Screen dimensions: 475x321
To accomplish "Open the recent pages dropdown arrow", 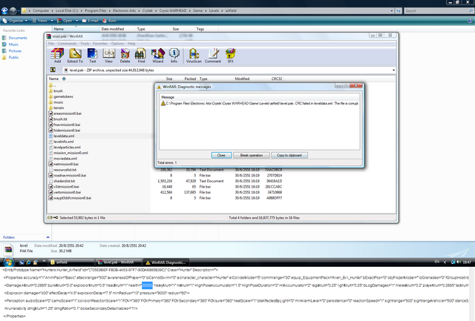I will [x=19, y=11].
